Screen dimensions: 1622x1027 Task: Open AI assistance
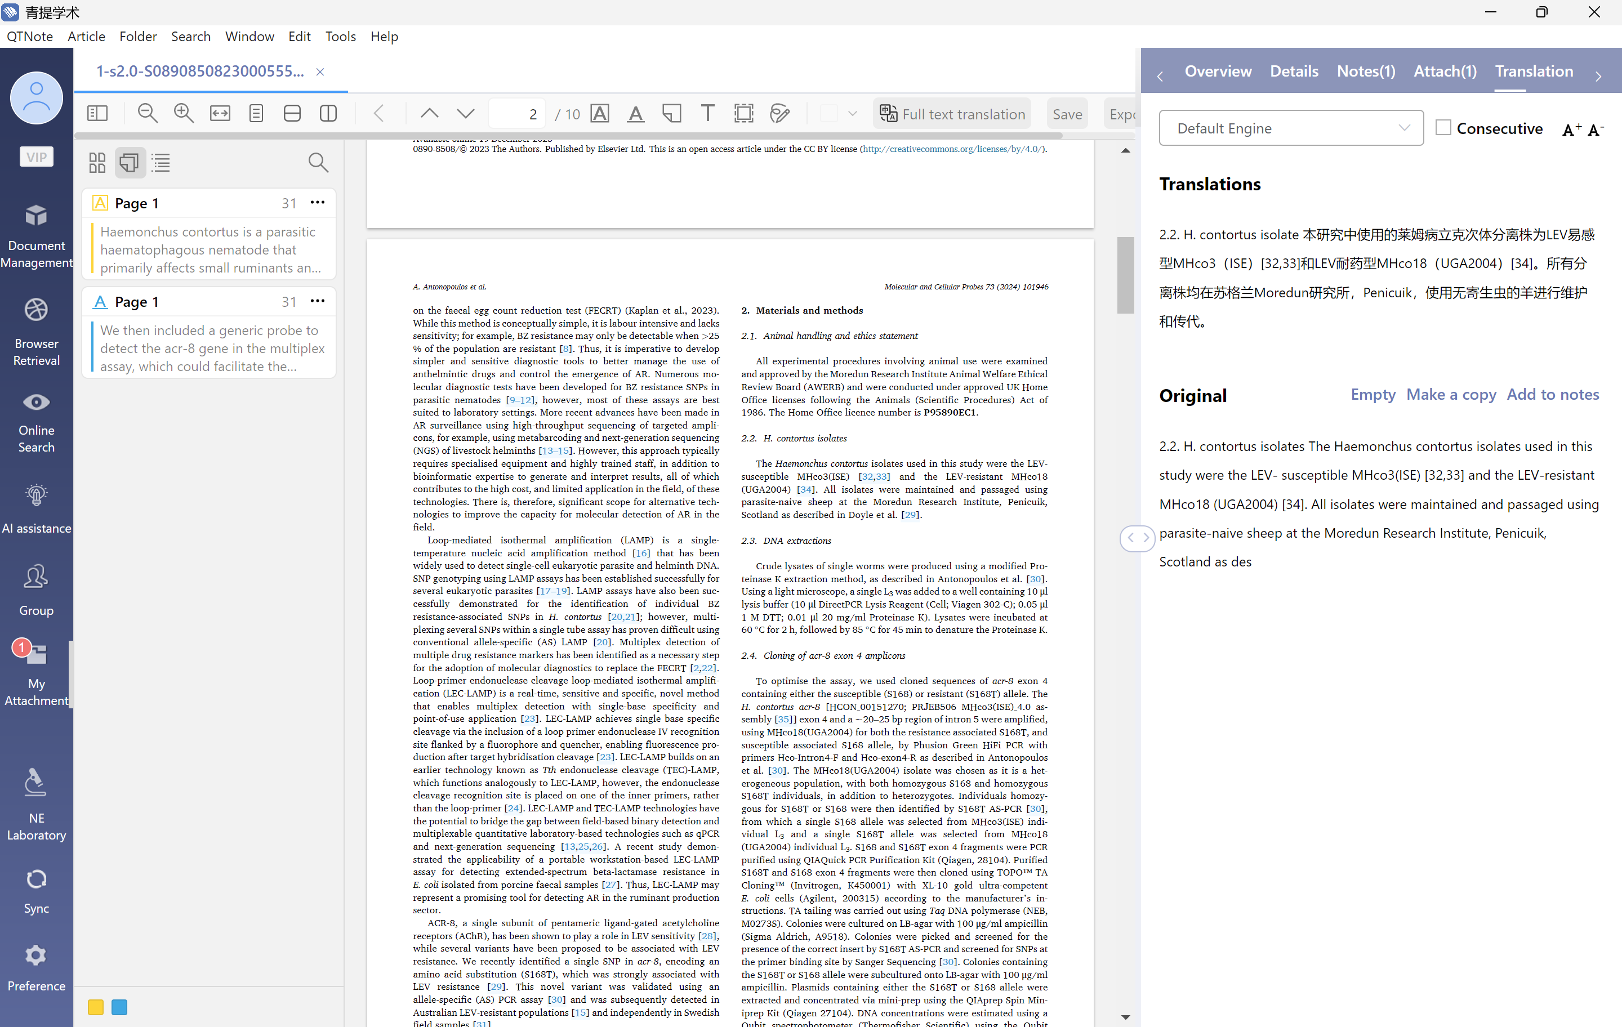(37, 509)
